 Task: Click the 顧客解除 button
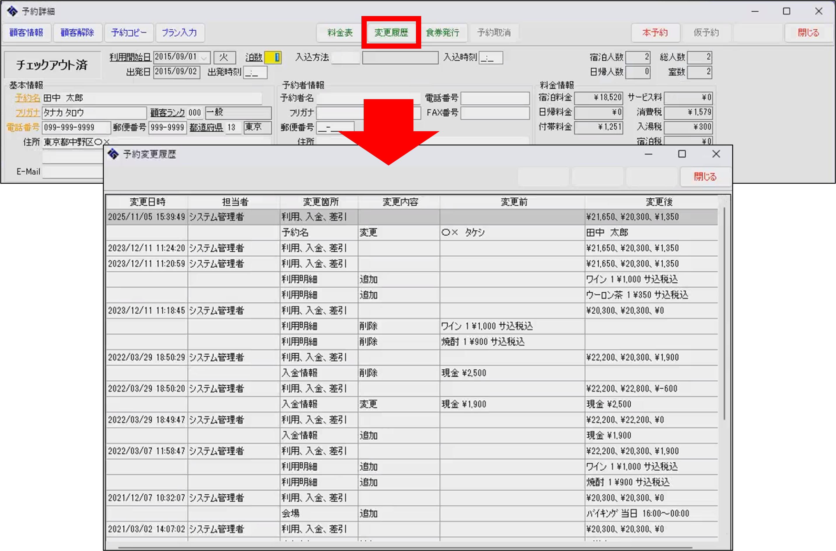coord(77,33)
